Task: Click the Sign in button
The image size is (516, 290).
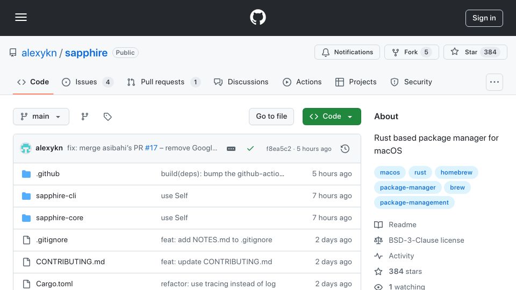Action: (x=484, y=18)
